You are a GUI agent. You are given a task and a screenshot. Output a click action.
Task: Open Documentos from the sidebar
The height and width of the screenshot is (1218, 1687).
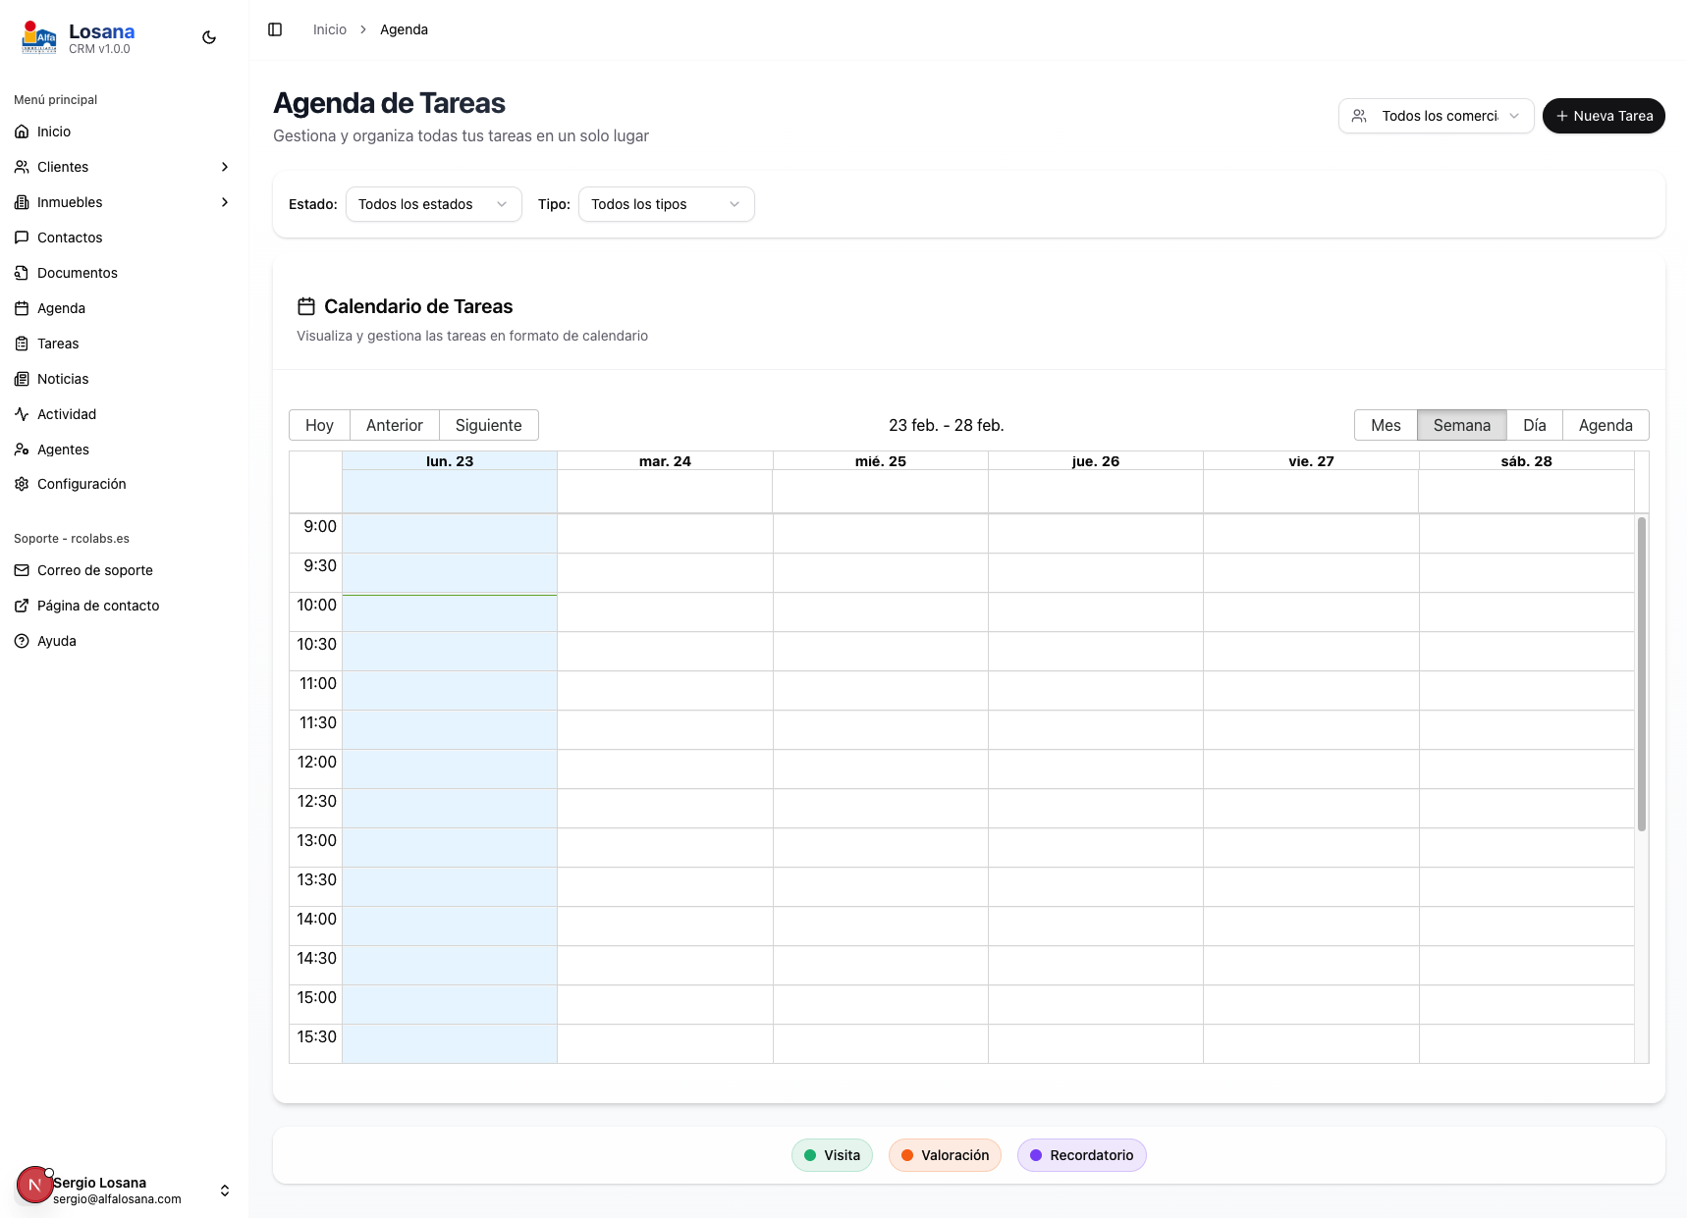coord(77,273)
